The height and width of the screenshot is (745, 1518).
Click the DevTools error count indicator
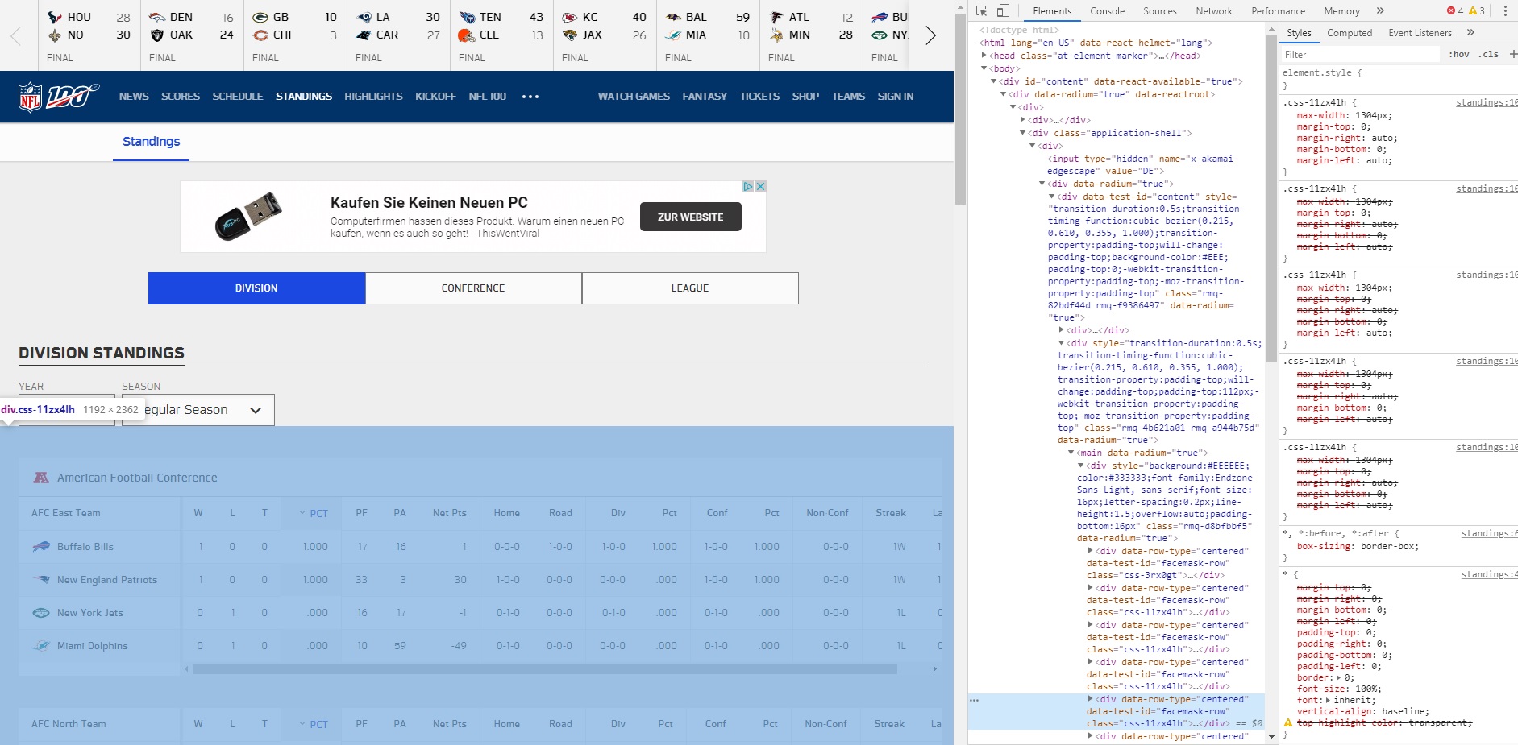1455,11
